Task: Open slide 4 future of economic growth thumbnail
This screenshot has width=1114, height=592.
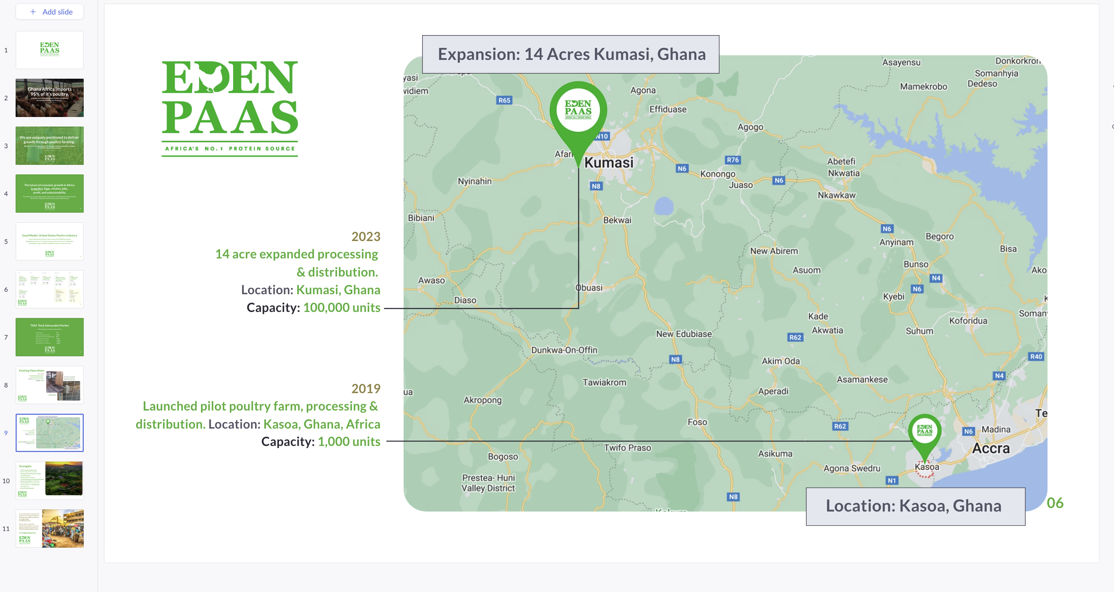Action: pyautogui.click(x=50, y=194)
